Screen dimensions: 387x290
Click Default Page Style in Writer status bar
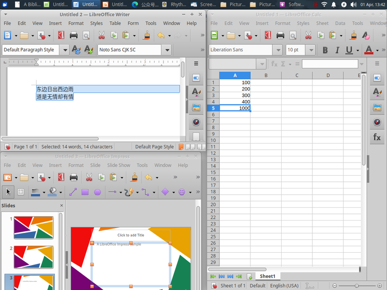pos(155,147)
